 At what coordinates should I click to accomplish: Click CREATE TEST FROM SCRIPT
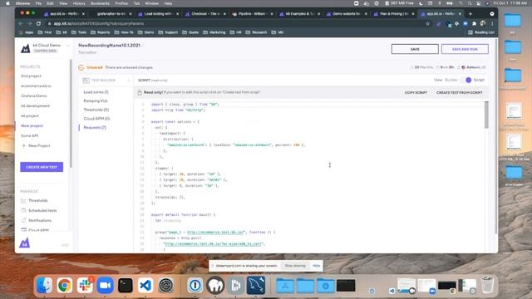point(460,92)
